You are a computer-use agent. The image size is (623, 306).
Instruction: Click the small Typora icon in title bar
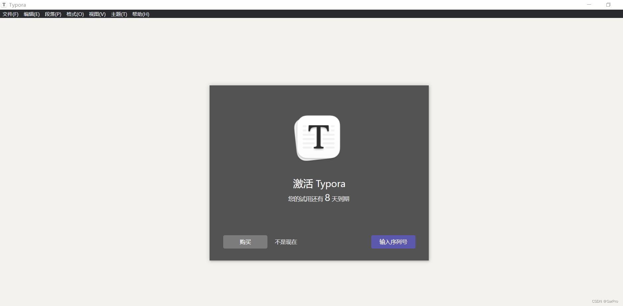pos(4,5)
